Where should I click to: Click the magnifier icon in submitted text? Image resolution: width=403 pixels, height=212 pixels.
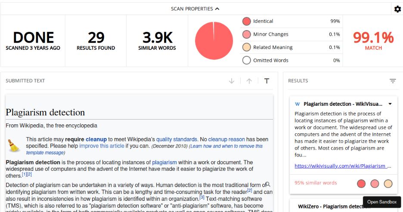click(x=267, y=184)
